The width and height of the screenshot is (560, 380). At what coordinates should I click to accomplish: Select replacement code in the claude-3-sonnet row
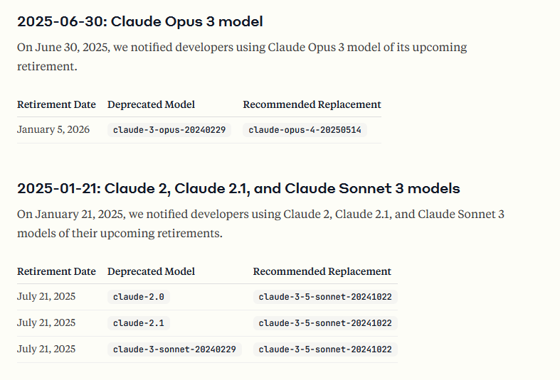click(x=325, y=349)
